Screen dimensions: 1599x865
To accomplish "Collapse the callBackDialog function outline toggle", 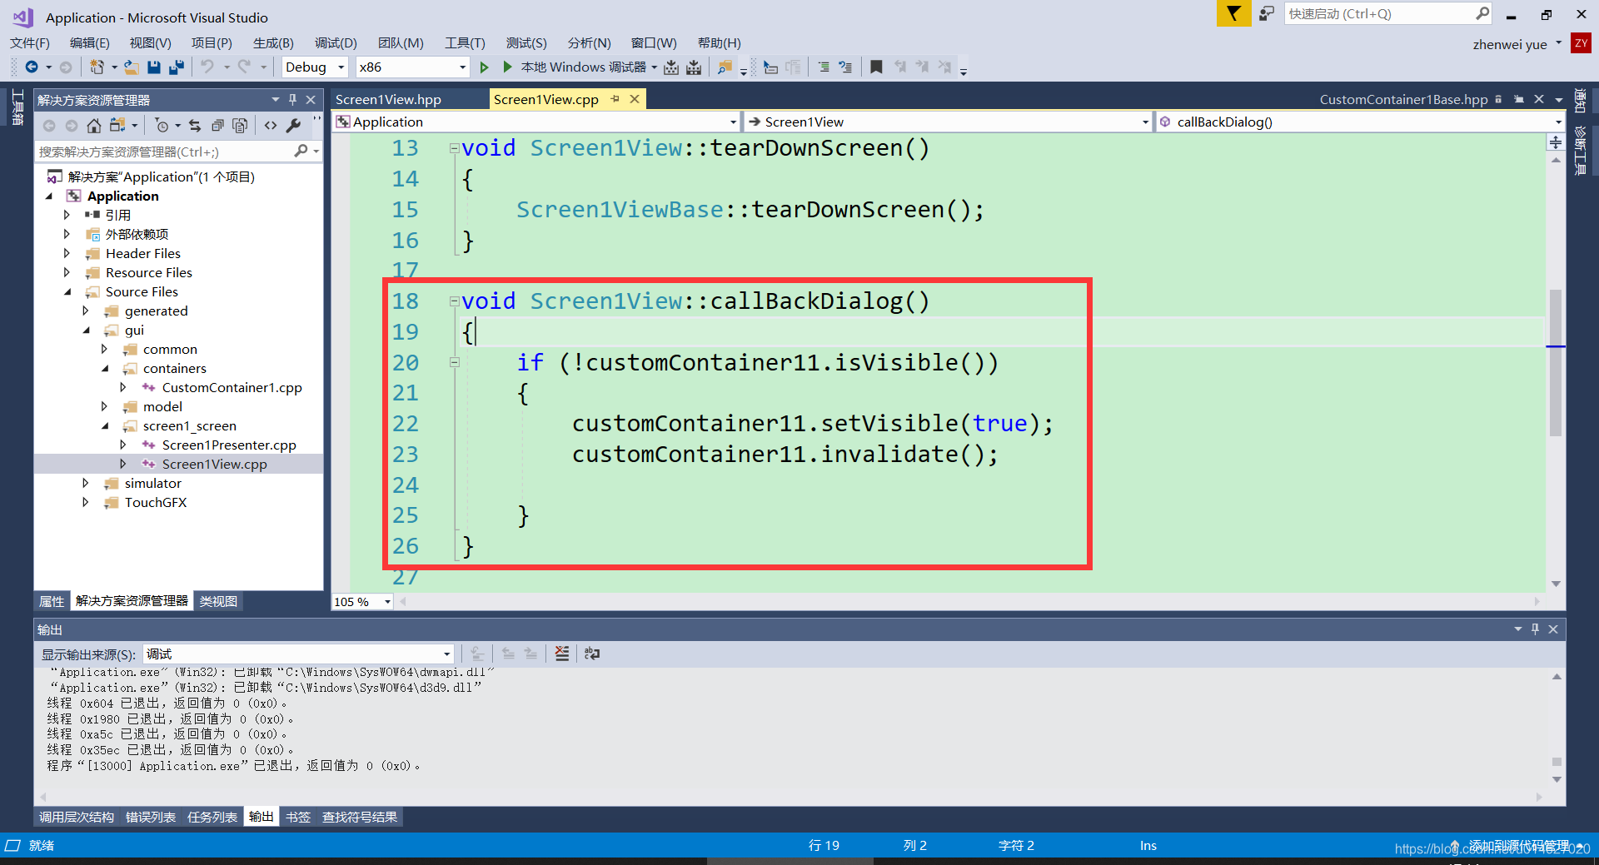I will [455, 301].
